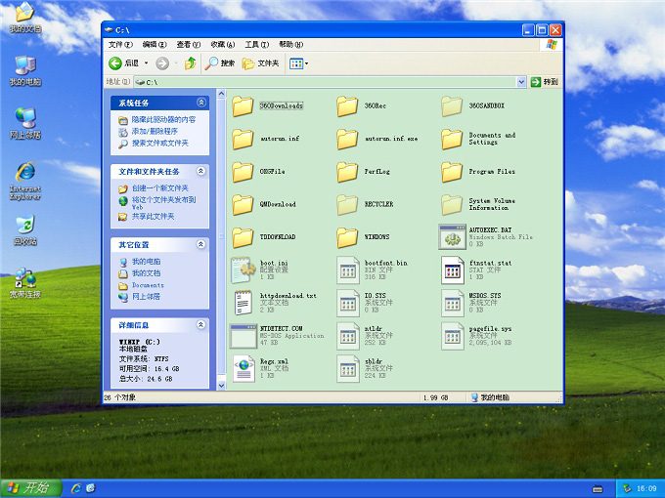
Task: Select the boot.ini file icon
Action: 243,270
